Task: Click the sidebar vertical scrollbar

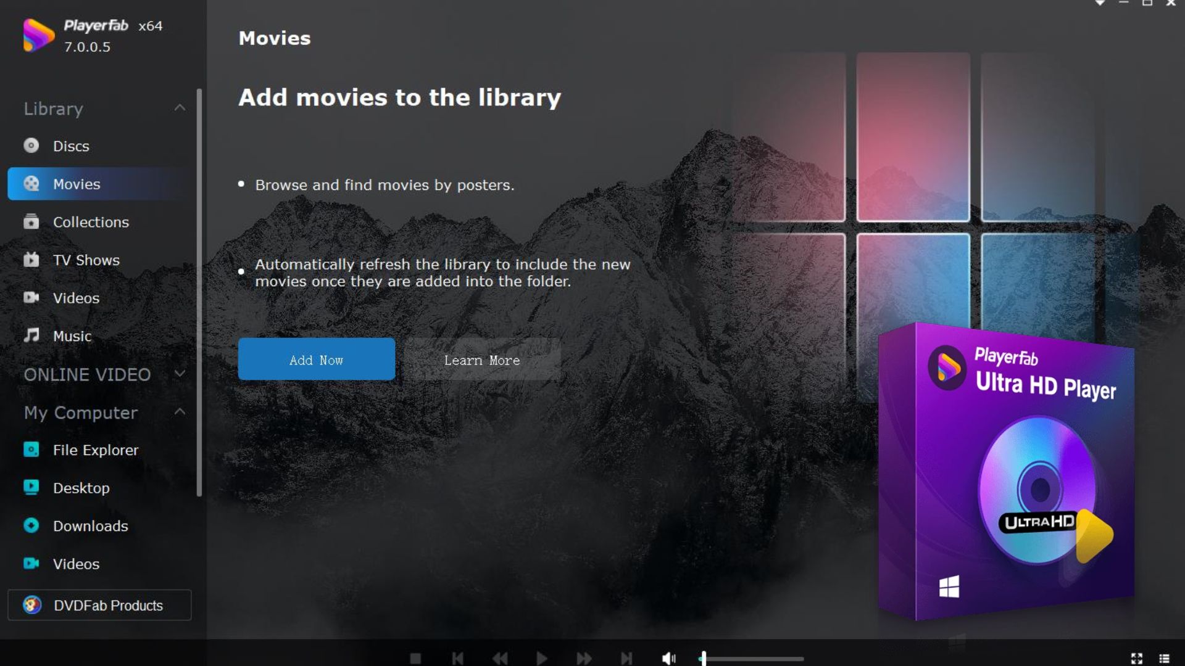Action: 199,292
